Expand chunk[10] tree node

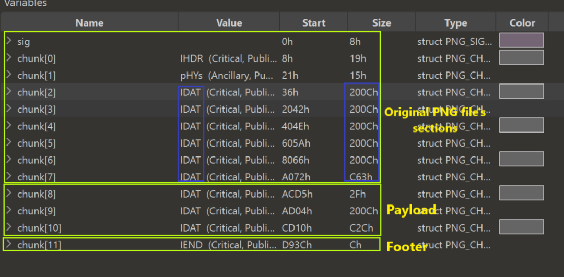point(9,227)
